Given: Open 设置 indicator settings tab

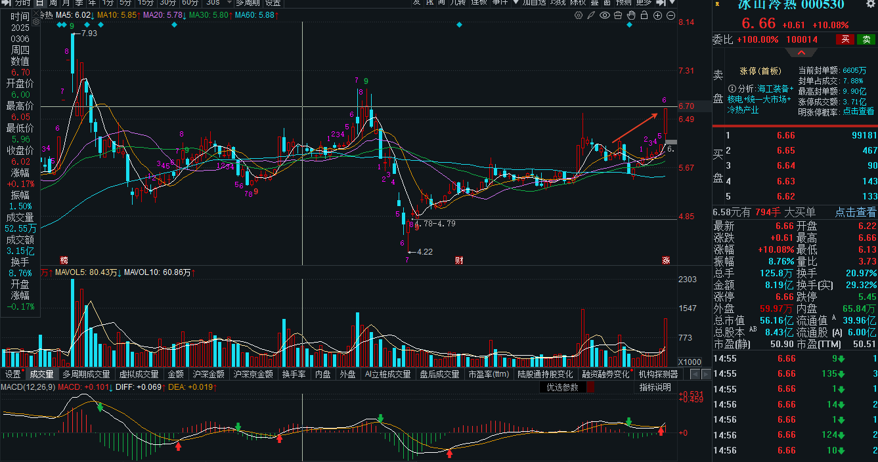Looking at the screenshot, I should 14,374.
